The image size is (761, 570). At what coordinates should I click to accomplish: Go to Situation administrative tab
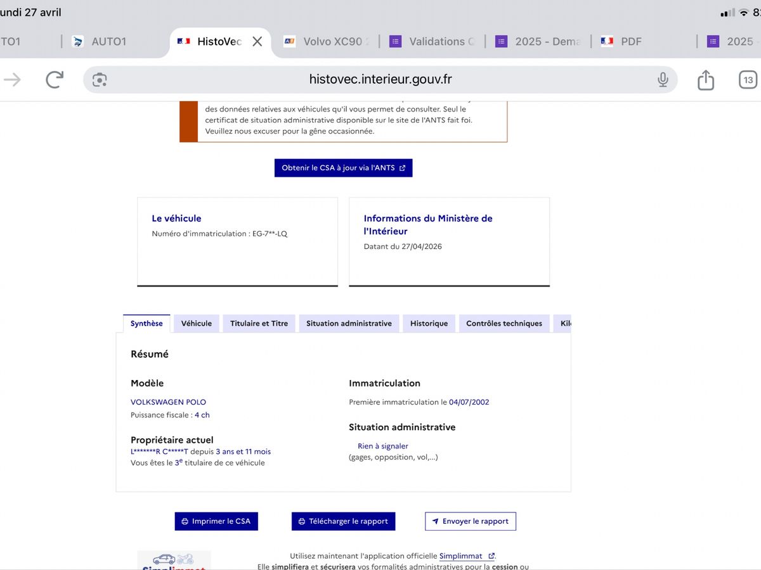click(349, 323)
